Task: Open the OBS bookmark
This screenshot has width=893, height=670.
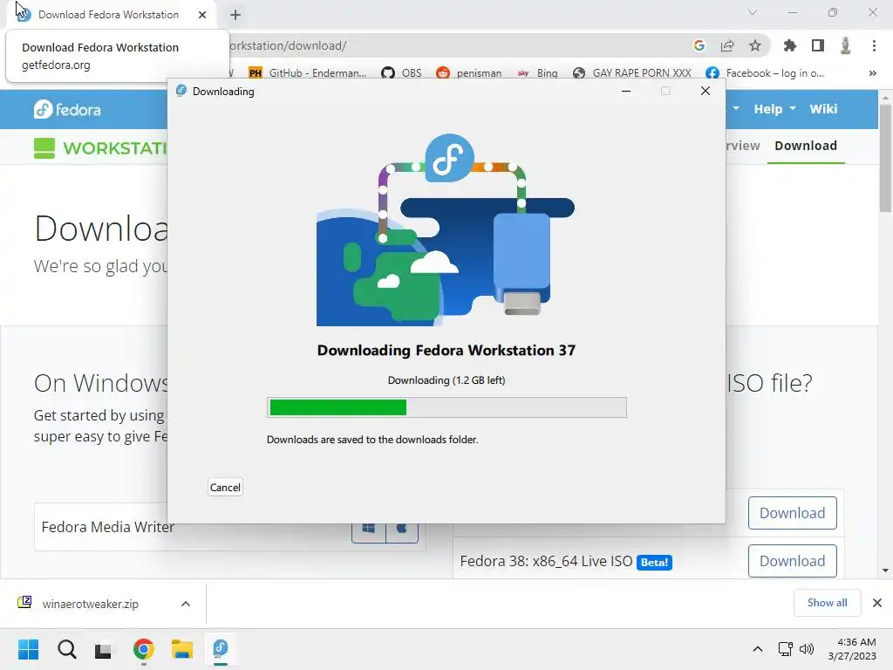Action: [x=401, y=73]
